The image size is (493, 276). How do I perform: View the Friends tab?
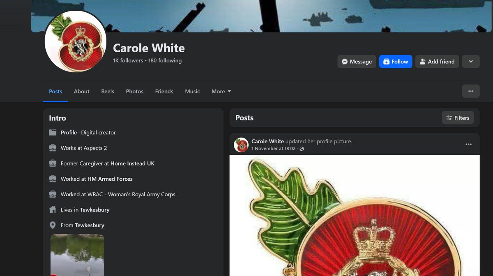click(164, 91)
